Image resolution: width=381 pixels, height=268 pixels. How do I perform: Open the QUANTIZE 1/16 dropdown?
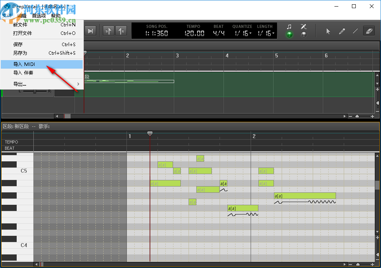(x=242, y=33)
